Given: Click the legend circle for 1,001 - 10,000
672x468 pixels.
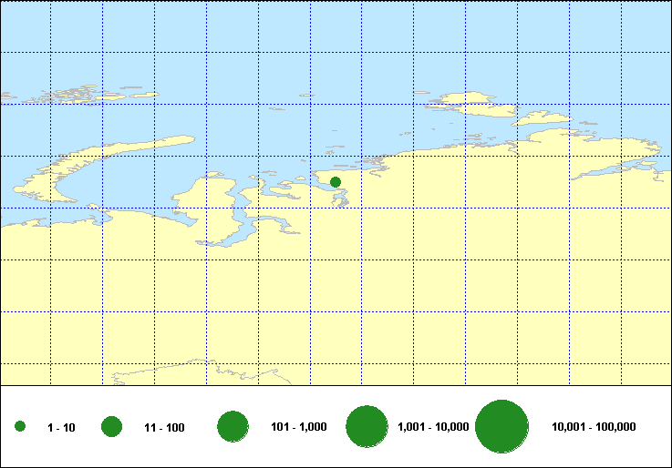Looking at the screenshot, I should click(x=367, y=427).
